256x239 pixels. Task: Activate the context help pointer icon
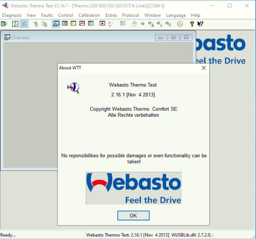(200, 24)
